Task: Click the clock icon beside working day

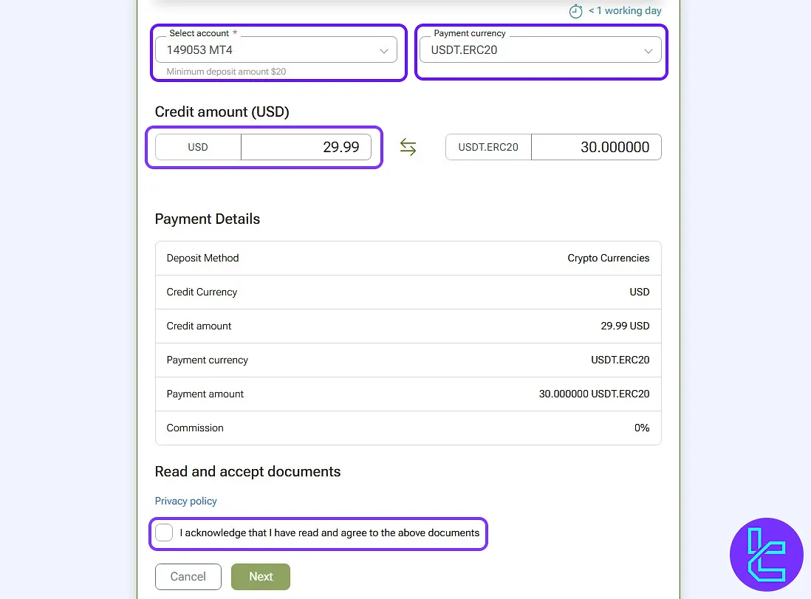Action: pyautogui.click(x=575, y=11)
